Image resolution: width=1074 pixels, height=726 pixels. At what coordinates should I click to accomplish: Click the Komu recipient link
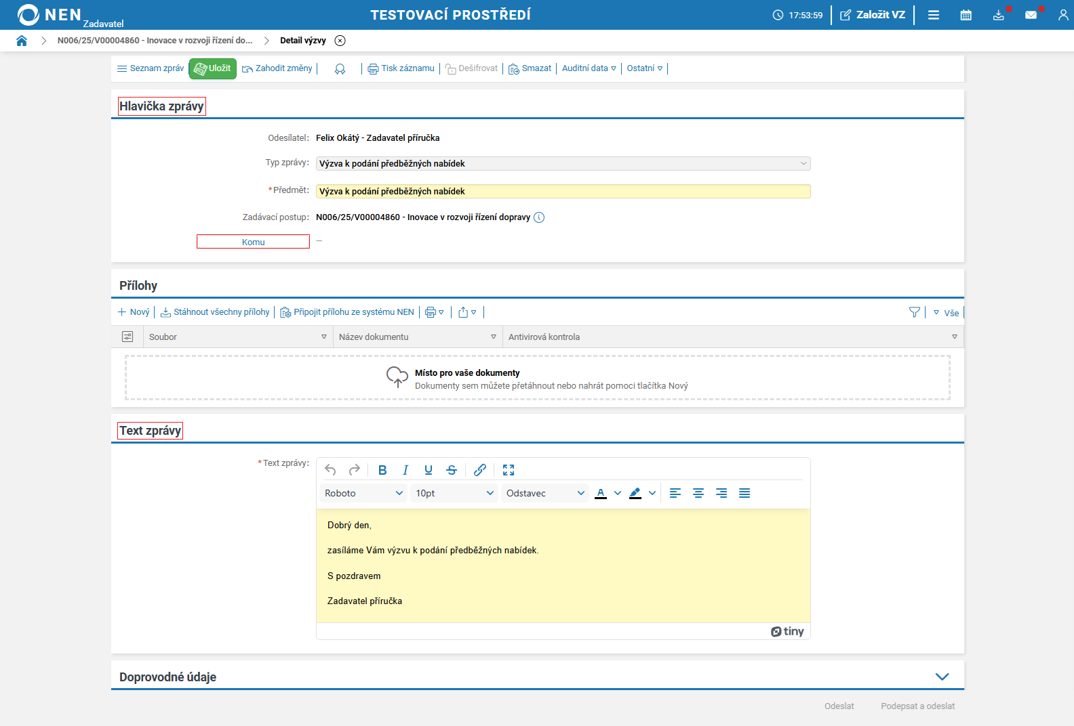pyautogui.click(x=254, y=242)
